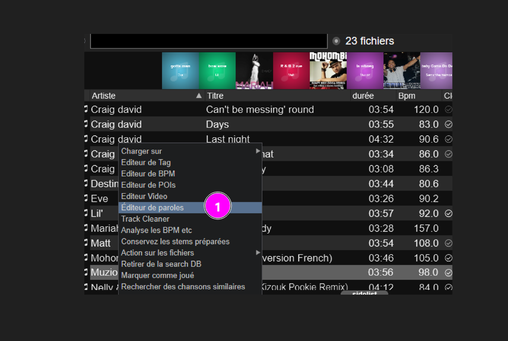Sort by the Artiste column arrow

199,96
